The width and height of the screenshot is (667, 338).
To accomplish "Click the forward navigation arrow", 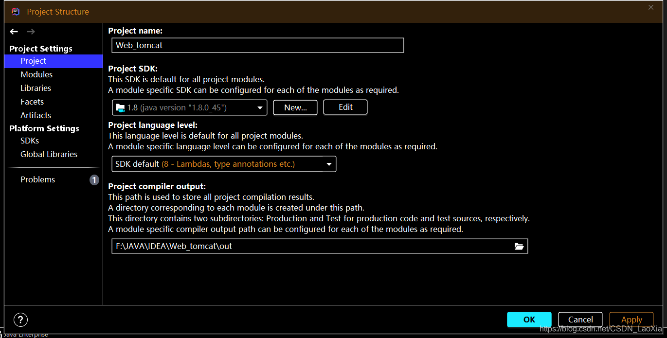I will coord(30,31).
